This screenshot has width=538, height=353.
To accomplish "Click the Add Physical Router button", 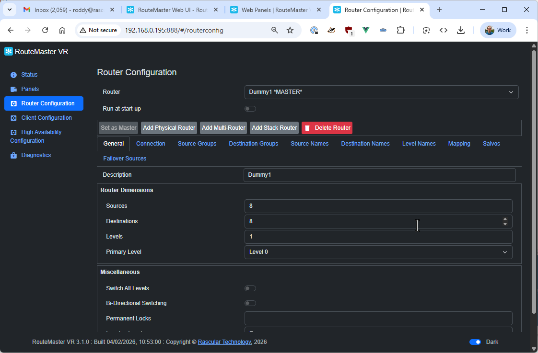I will pos(169,128).
